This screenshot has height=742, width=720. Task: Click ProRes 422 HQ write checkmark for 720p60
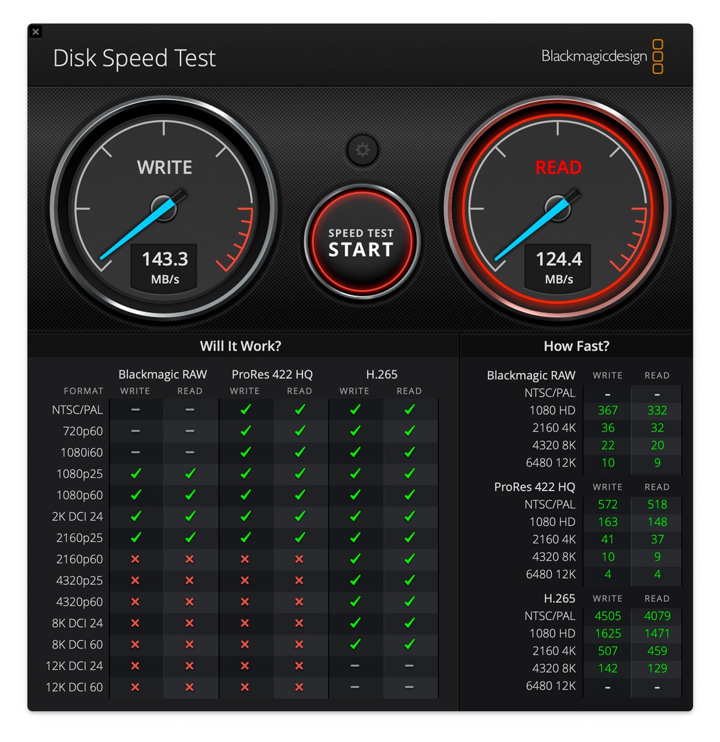coord(245,431)
